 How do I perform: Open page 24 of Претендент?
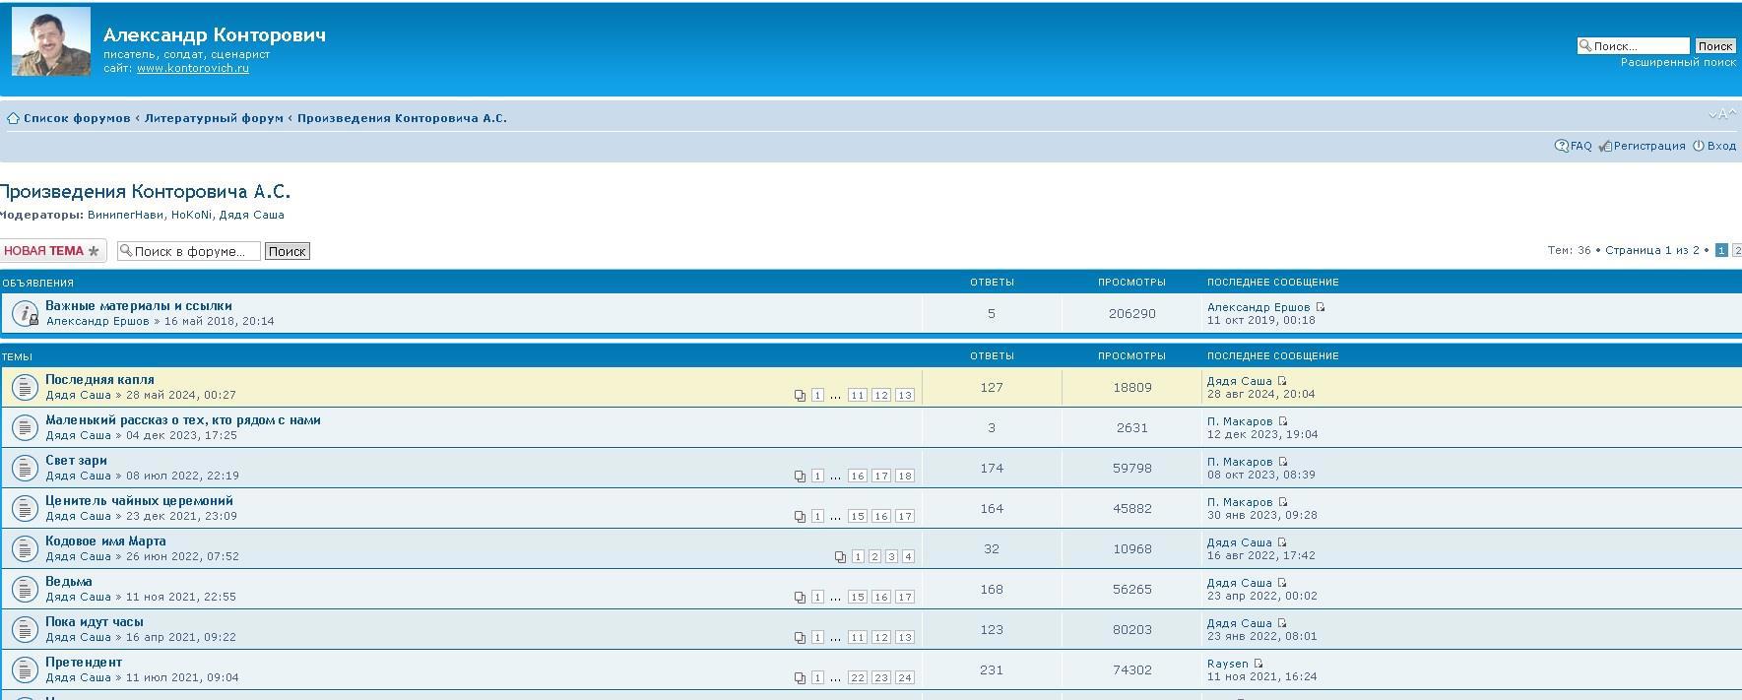pyautogui.click(x=904, y=678)
